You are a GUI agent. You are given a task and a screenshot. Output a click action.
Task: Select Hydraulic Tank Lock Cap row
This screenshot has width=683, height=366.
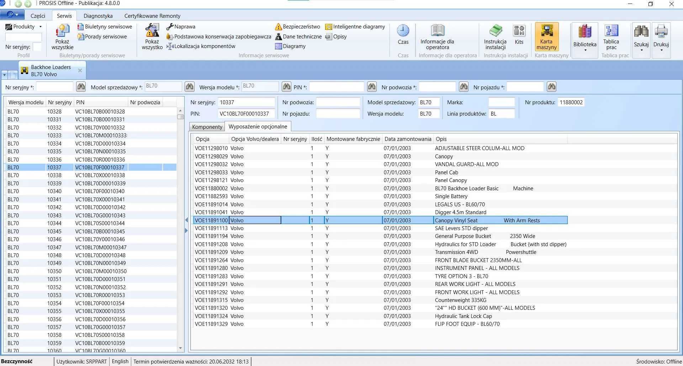[380, 316]
